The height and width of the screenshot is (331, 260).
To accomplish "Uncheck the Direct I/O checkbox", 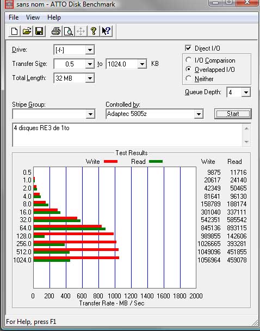I will [x=188, y=48].
